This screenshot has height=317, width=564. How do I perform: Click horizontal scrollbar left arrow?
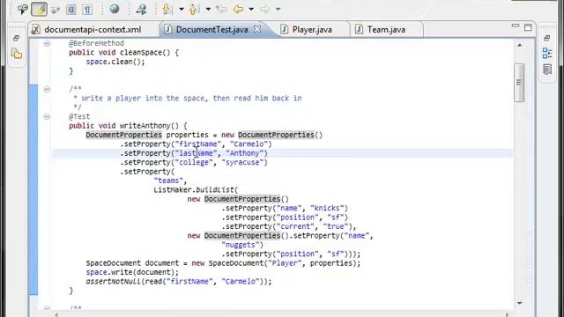point(56,314)
